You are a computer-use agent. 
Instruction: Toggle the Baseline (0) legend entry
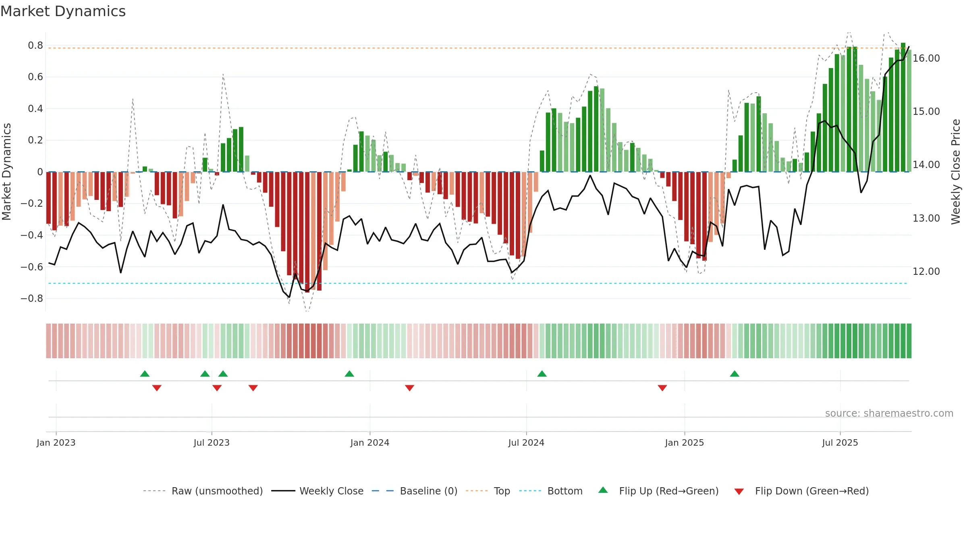coord(415,491)
